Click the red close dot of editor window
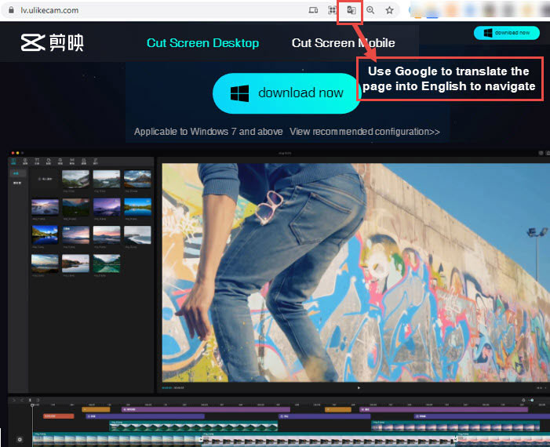Viewport: 550px width, 447px height. 13,153
